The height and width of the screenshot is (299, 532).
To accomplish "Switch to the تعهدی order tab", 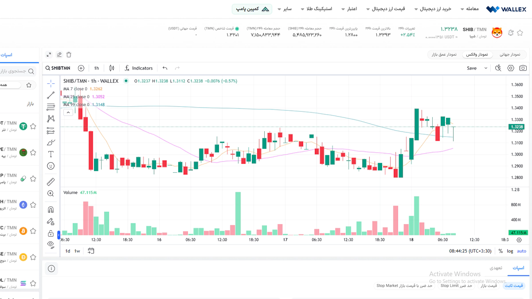I will point(496,268).
